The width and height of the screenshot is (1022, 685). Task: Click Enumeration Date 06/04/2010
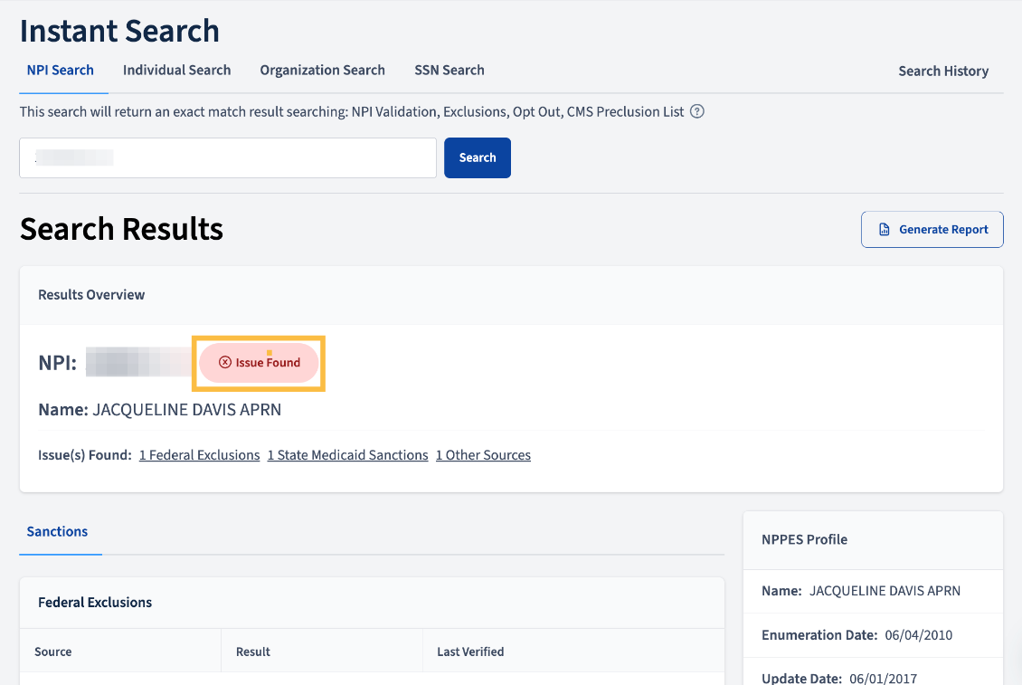[918, 635]
